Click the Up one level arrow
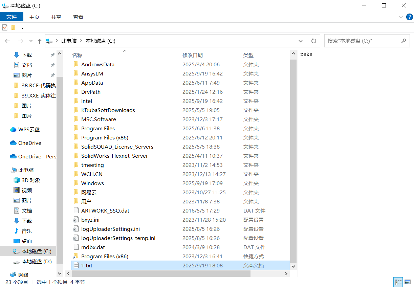Screen dimensions: 414x287 [39, 41]
